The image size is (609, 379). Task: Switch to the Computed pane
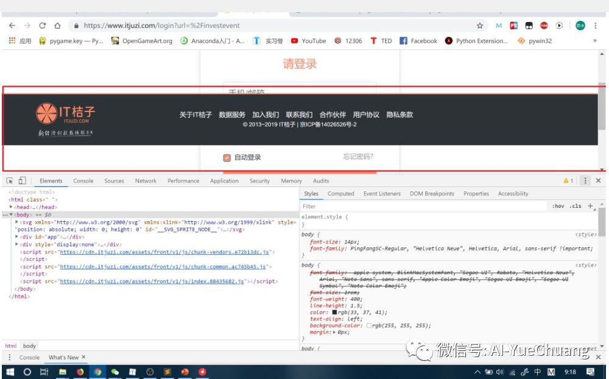pos(340,194)
